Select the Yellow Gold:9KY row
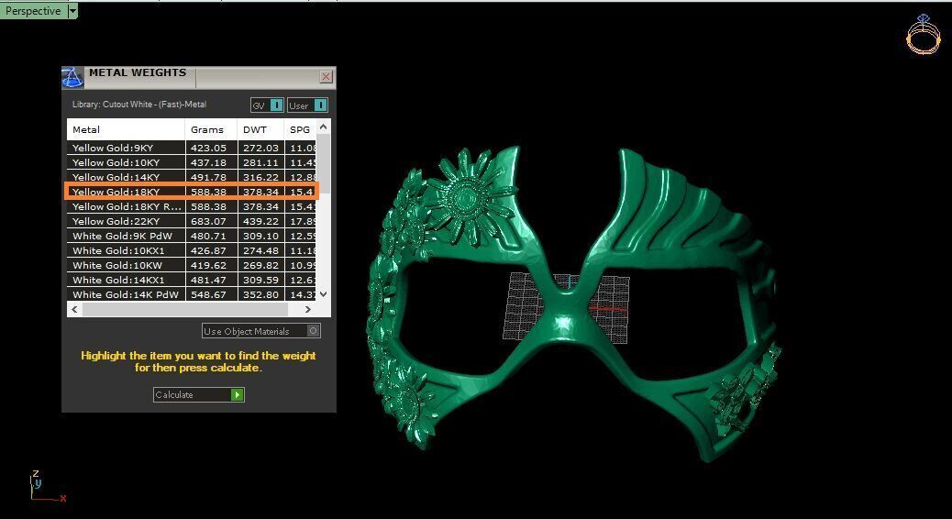This screenshot has width=952, height=519. tap(192, 148)
